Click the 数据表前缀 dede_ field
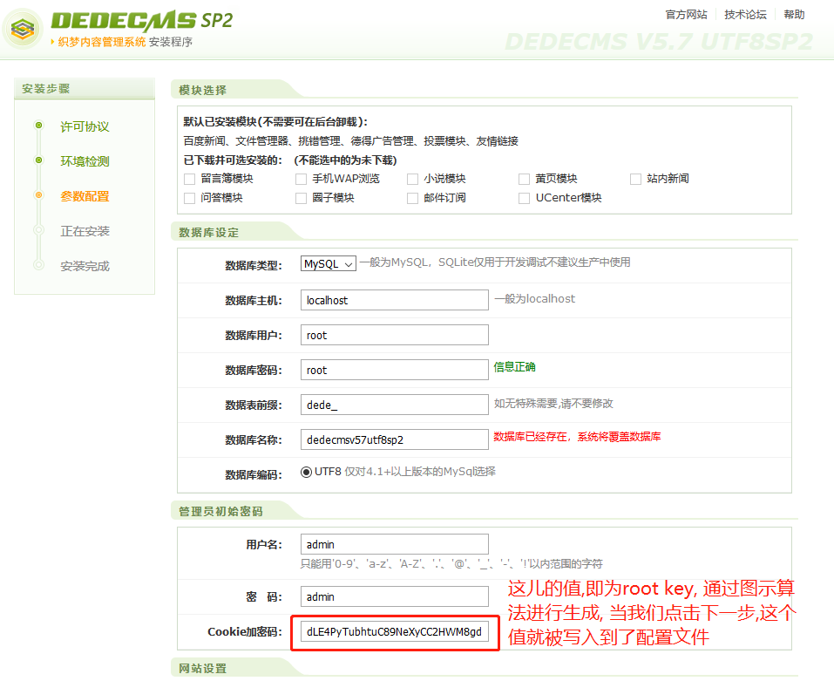 coord(394,405)
